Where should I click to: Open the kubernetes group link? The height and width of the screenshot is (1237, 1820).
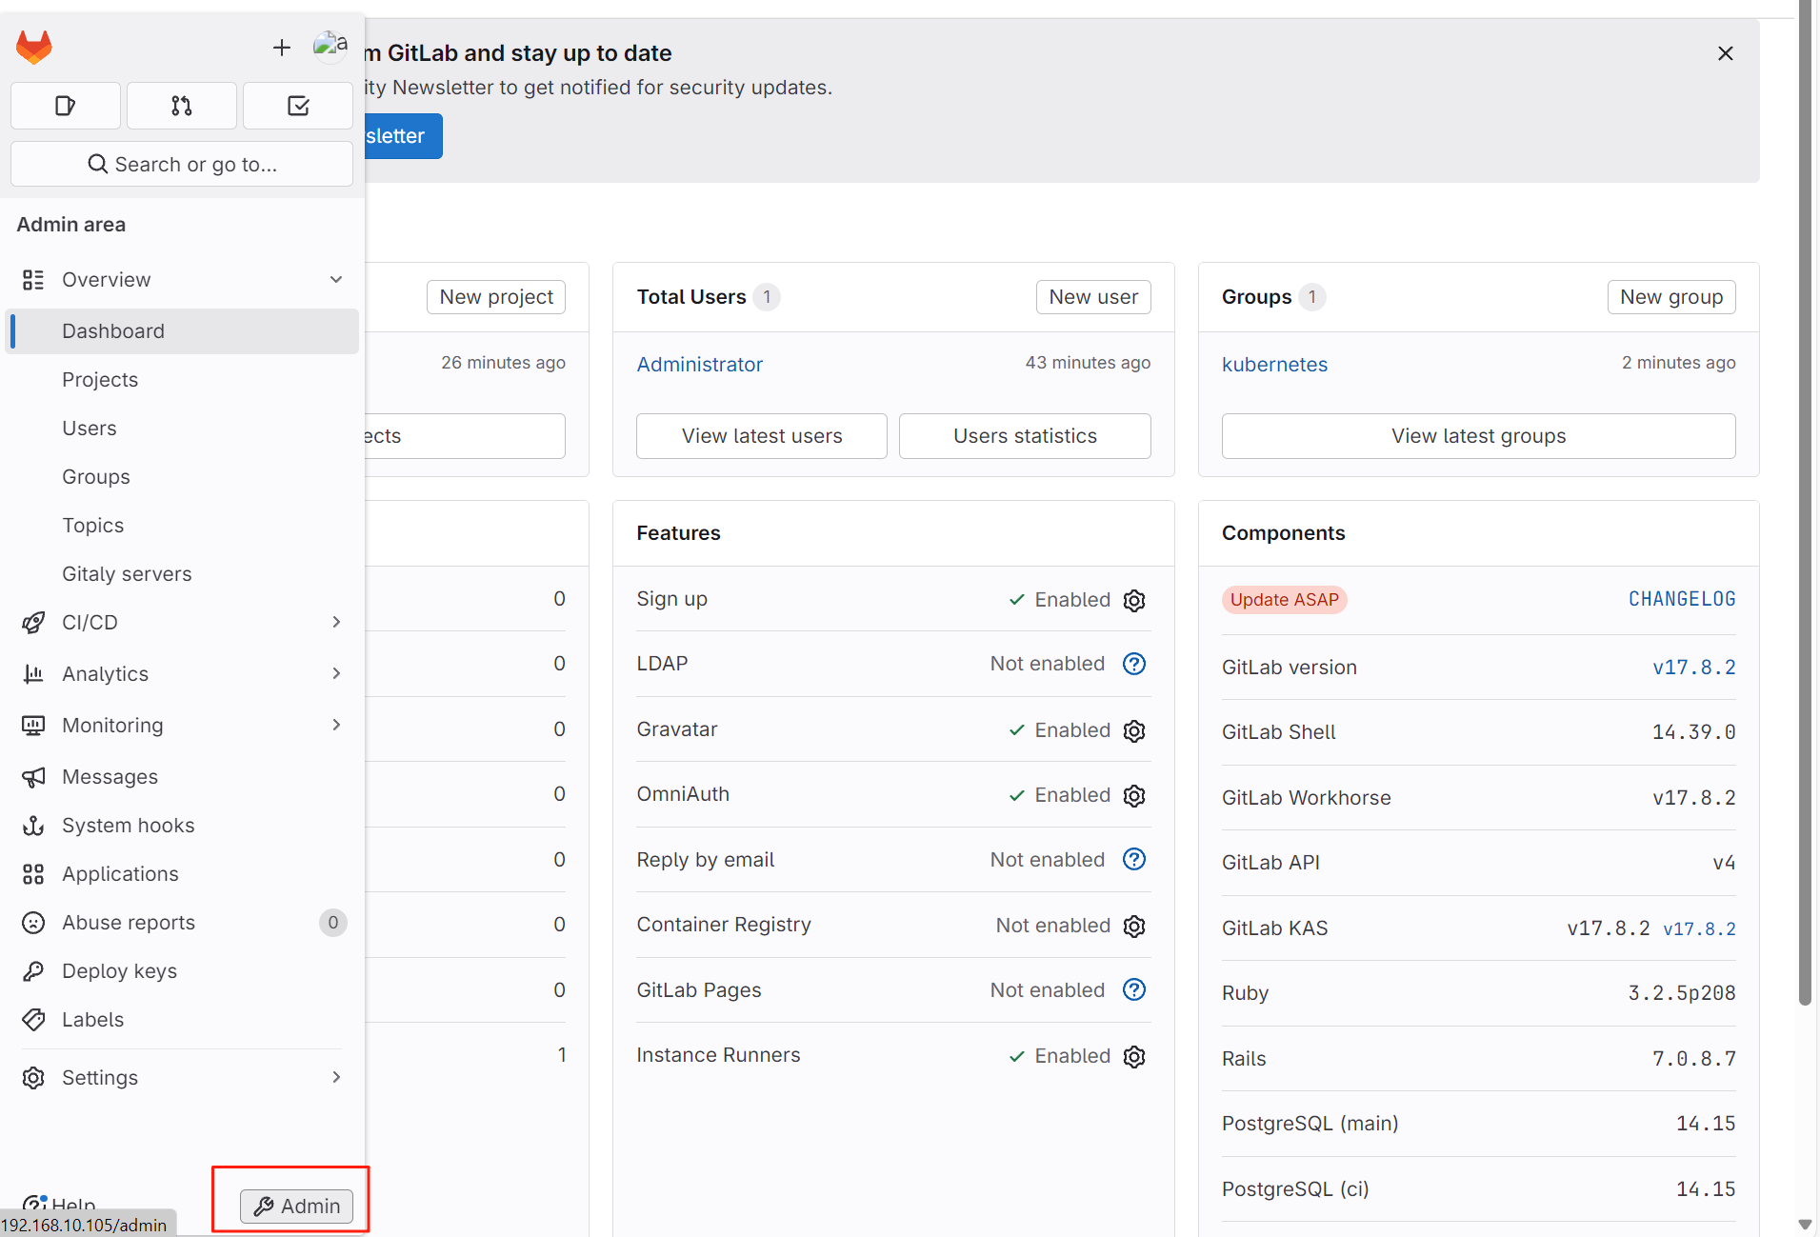(1274, 365)
